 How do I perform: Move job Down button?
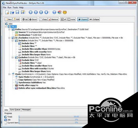(33, 19)
